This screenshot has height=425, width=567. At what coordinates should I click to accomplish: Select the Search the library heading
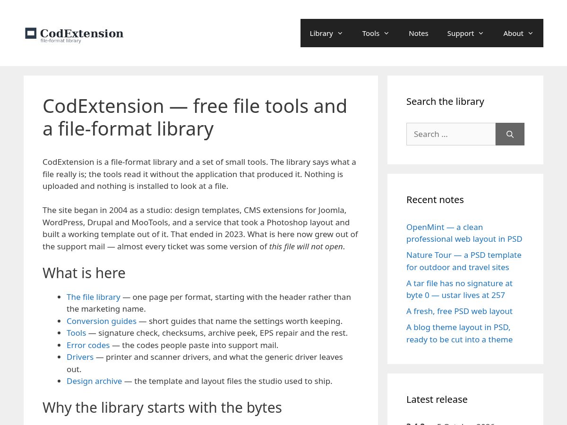445,102
